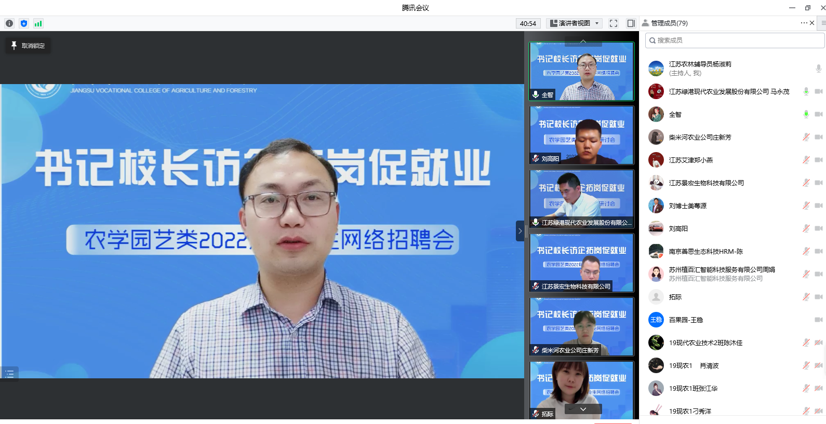Mute 全智's microphone in member list
The height and width of the screenshot is (424, 826).
click(x=806, y=114)
